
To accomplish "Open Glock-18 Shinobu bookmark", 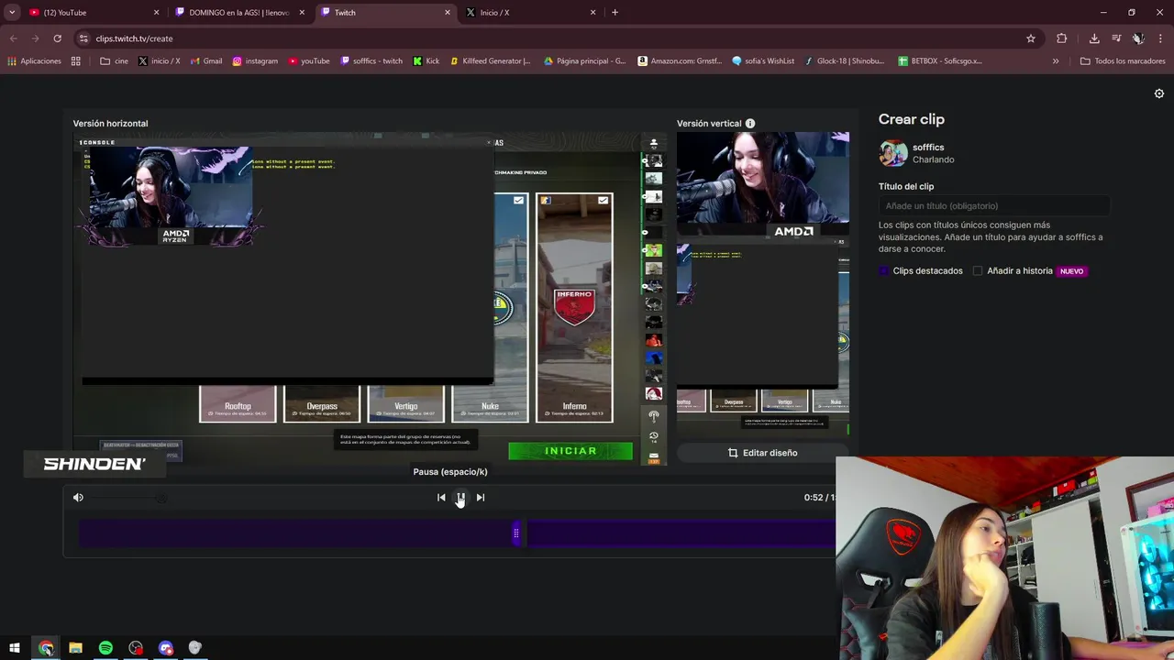I will [x=845, y=61].
